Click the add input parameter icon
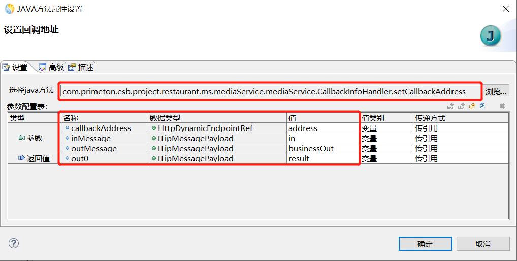This screenshot has height=261, width=517. (x=450, y=106)
